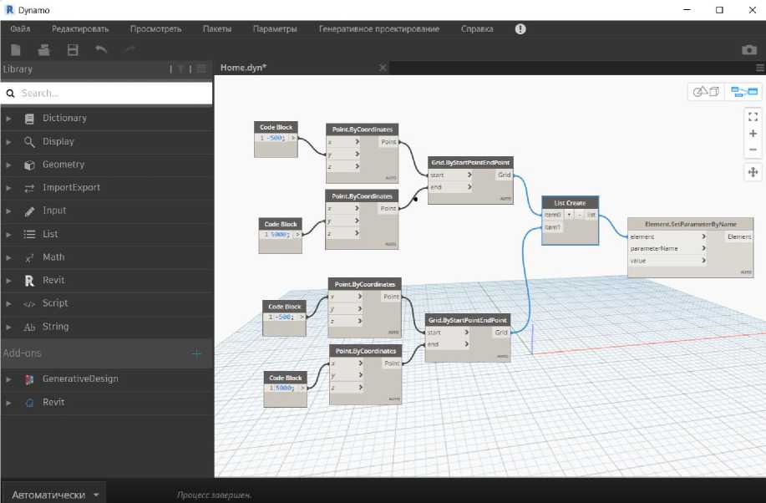Switch to 3D background preview navigation
Image resolution: width=766 pixels, height=503 pixels.
tap(706, 92)
